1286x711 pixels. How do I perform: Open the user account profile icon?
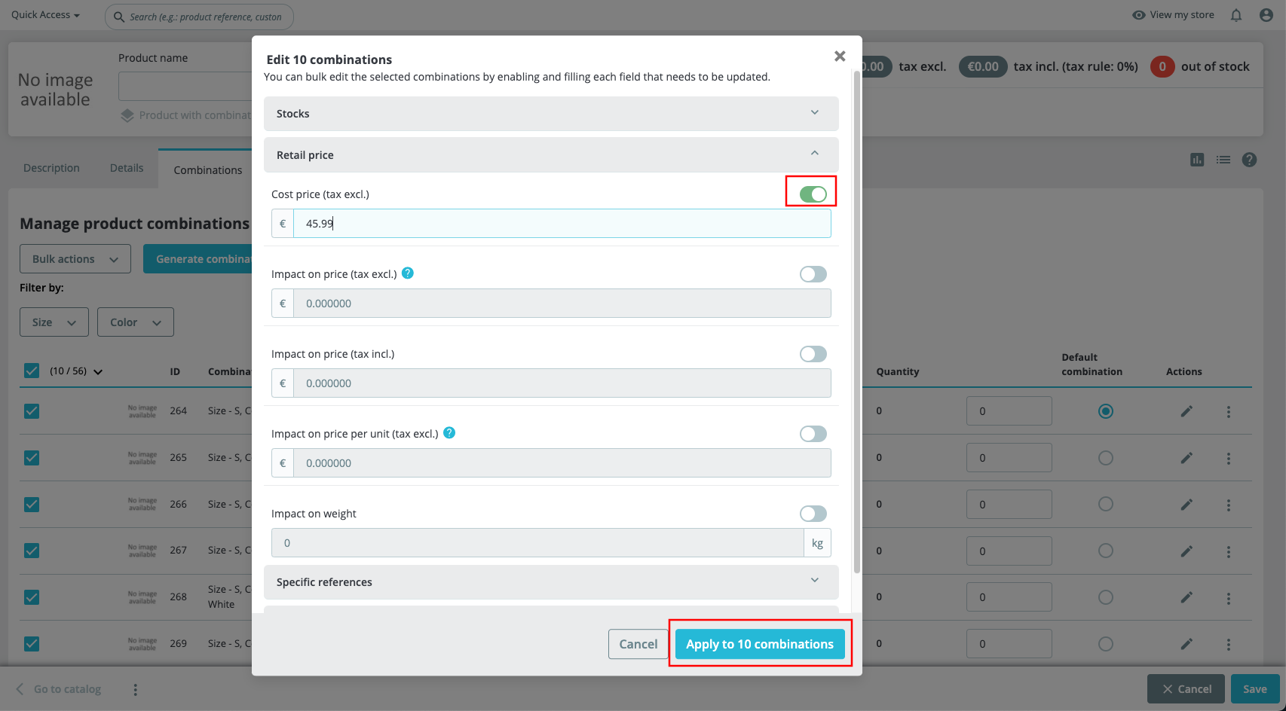(x=1266, y=15)
